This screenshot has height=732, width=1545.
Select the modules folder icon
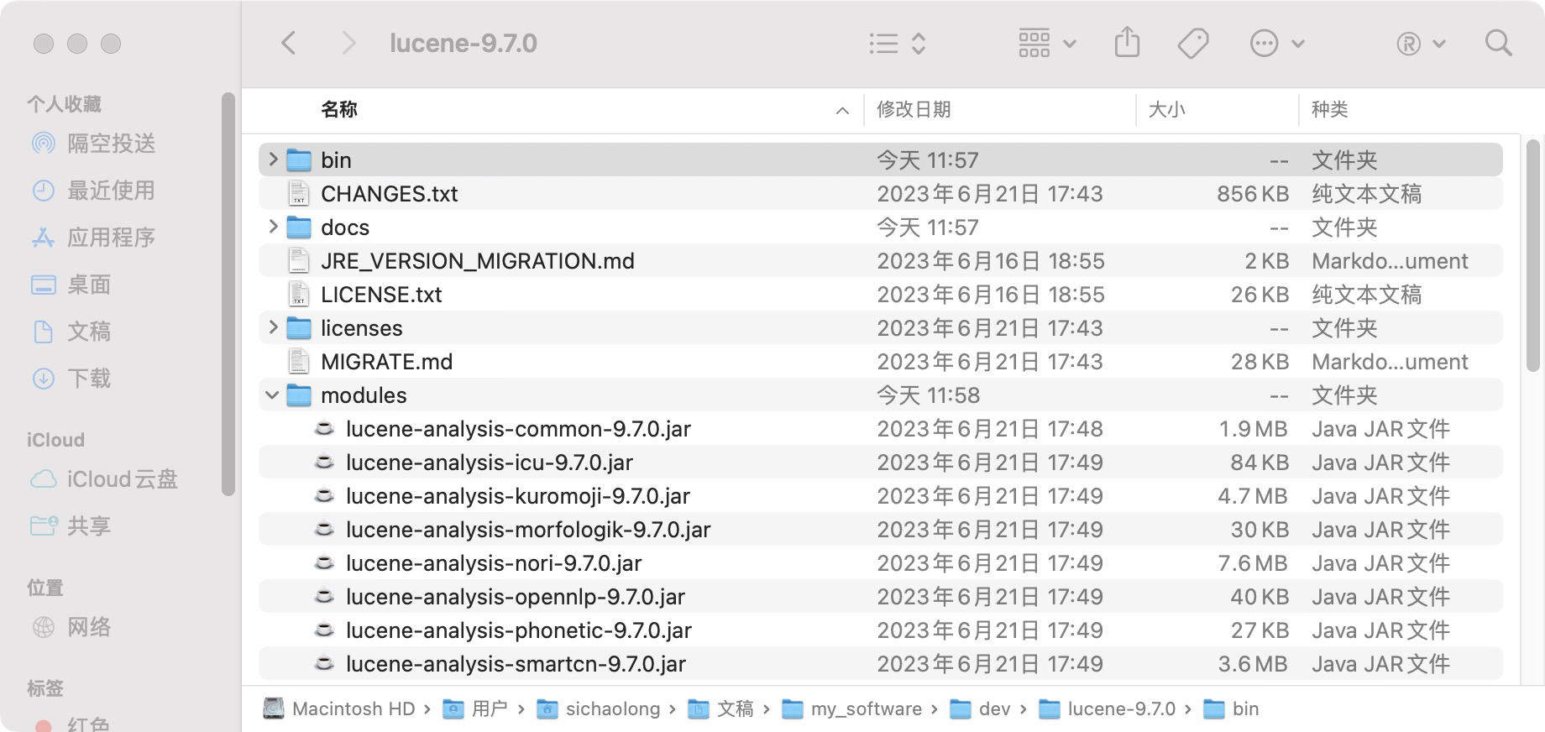pos(299,395)
